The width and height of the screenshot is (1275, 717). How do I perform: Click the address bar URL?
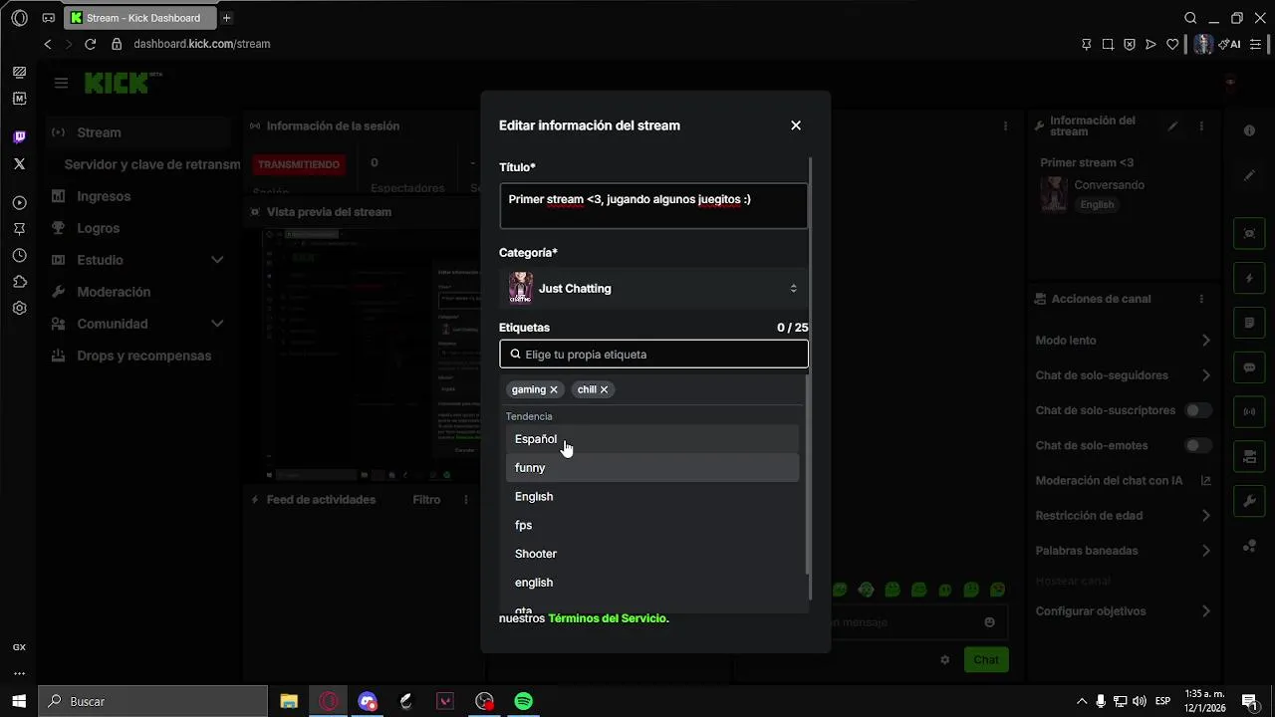[202, 44]
